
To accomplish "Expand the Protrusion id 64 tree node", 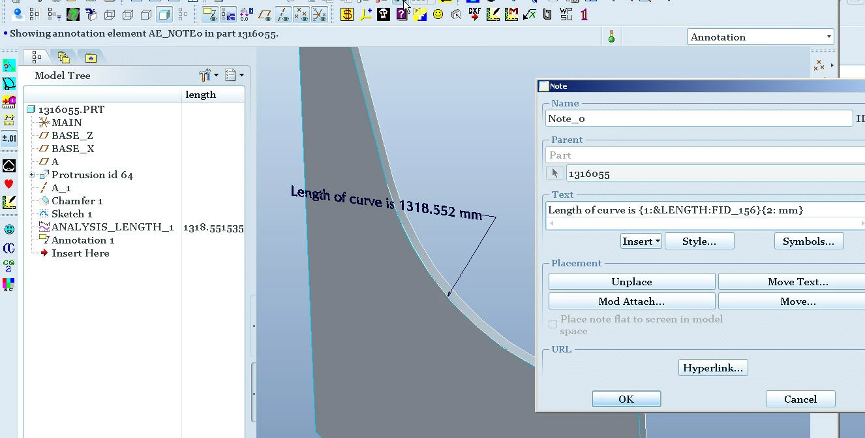I will pos(31,175).
